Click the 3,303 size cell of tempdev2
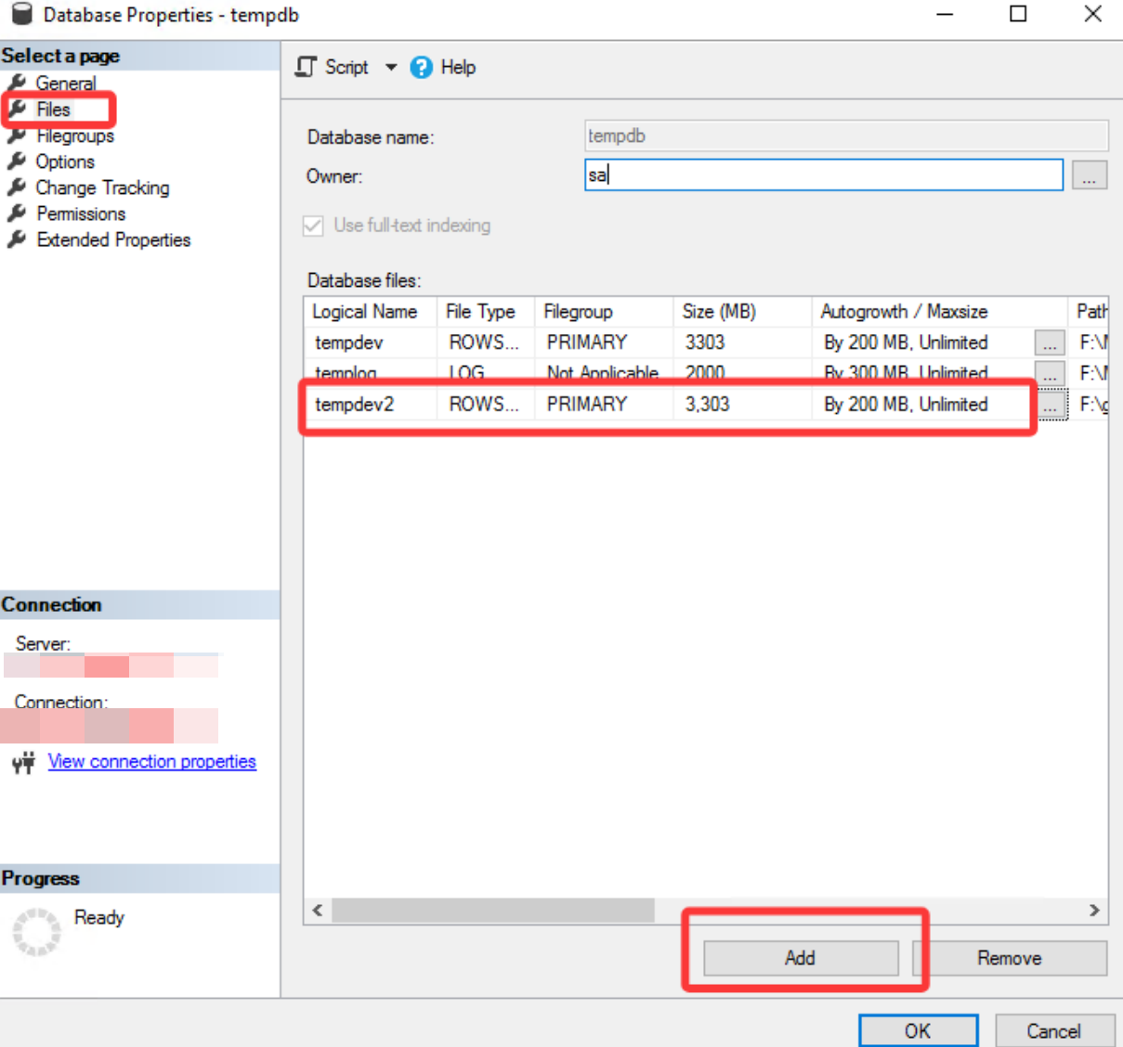 coord(742,405)
